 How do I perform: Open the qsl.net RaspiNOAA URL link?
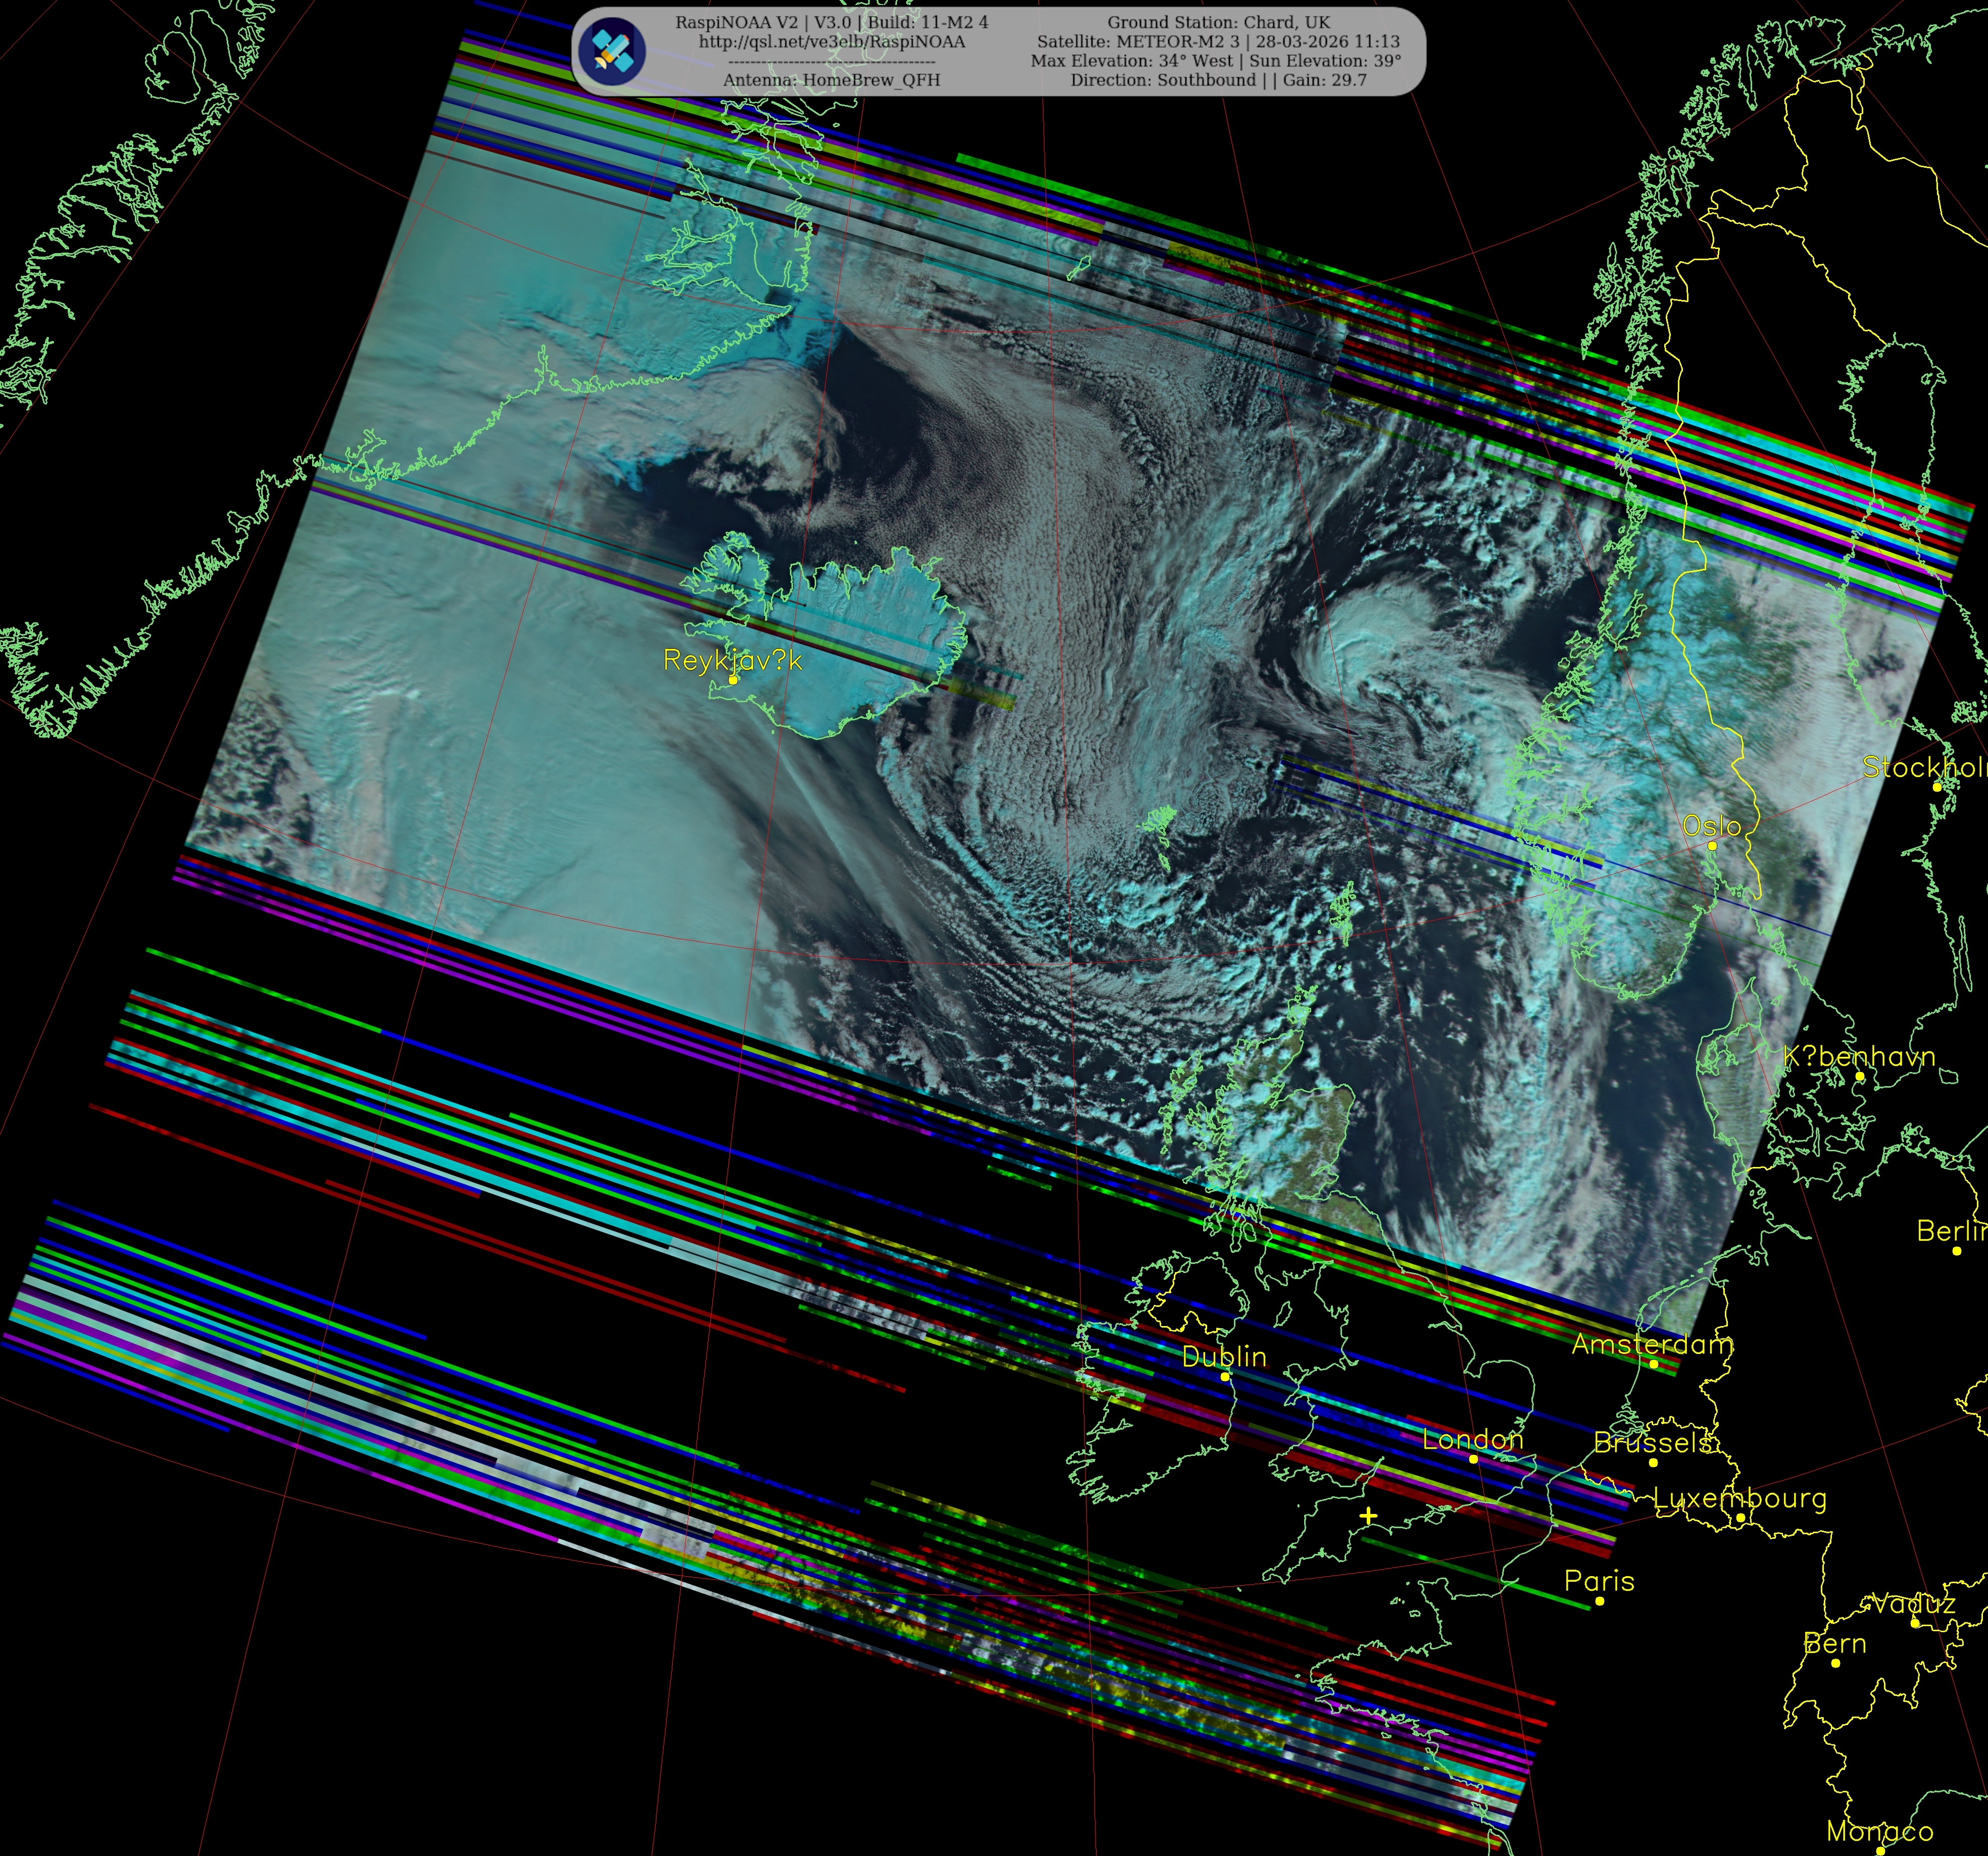(x=831, y=42)
